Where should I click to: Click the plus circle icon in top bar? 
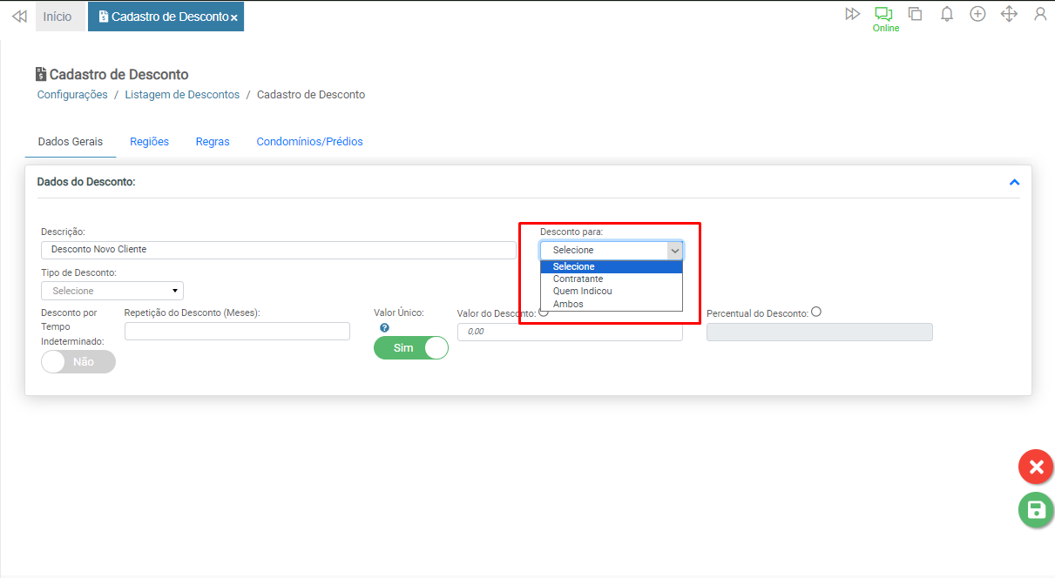click(x=977, y=14)
